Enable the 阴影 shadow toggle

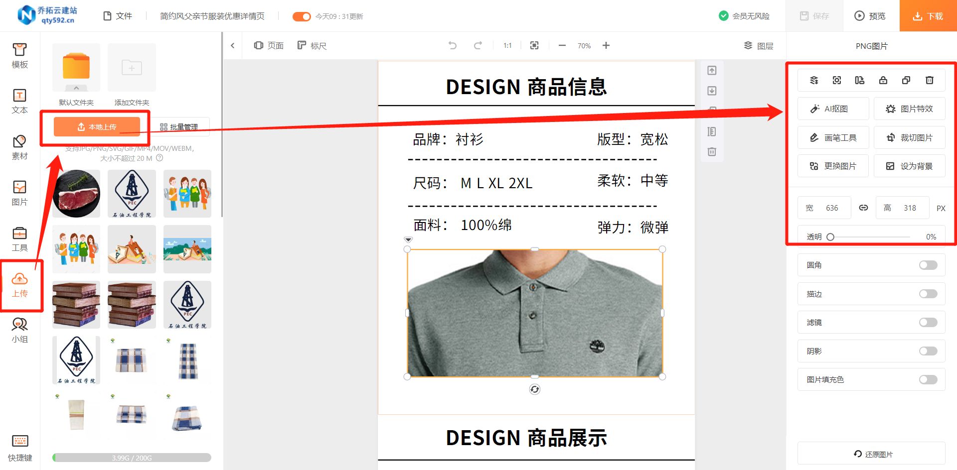tap(928, 351)
